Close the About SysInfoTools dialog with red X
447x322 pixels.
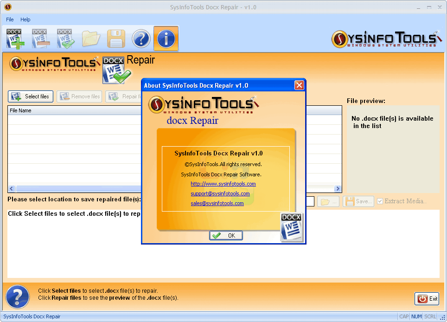[299, 85]
